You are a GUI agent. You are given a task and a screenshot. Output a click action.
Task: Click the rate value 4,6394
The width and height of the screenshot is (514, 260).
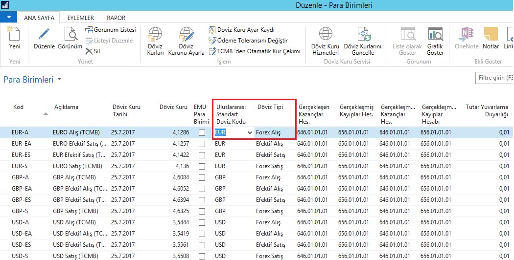pyautogui.click(x=181, y=200)
